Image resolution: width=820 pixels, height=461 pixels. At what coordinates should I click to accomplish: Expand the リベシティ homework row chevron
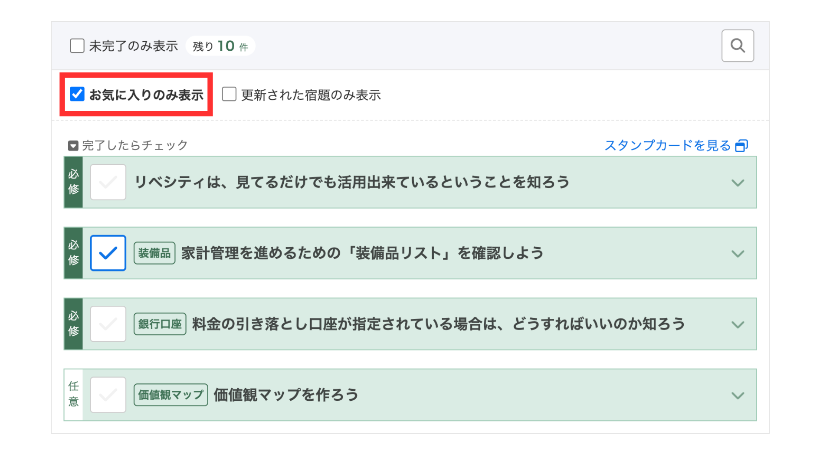click(x=738, y=183)
